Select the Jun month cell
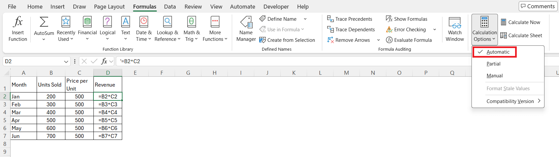Screen dimensions: 559x157 click(23, 136)
